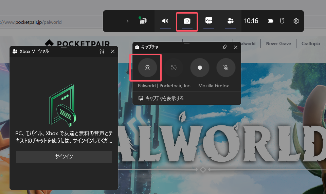The image size is (326, 194).
Task: Take a screenshot with the camera button
Action: point(147,68)
